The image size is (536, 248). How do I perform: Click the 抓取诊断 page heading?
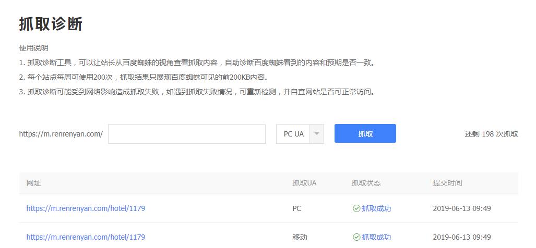point(51,24)
